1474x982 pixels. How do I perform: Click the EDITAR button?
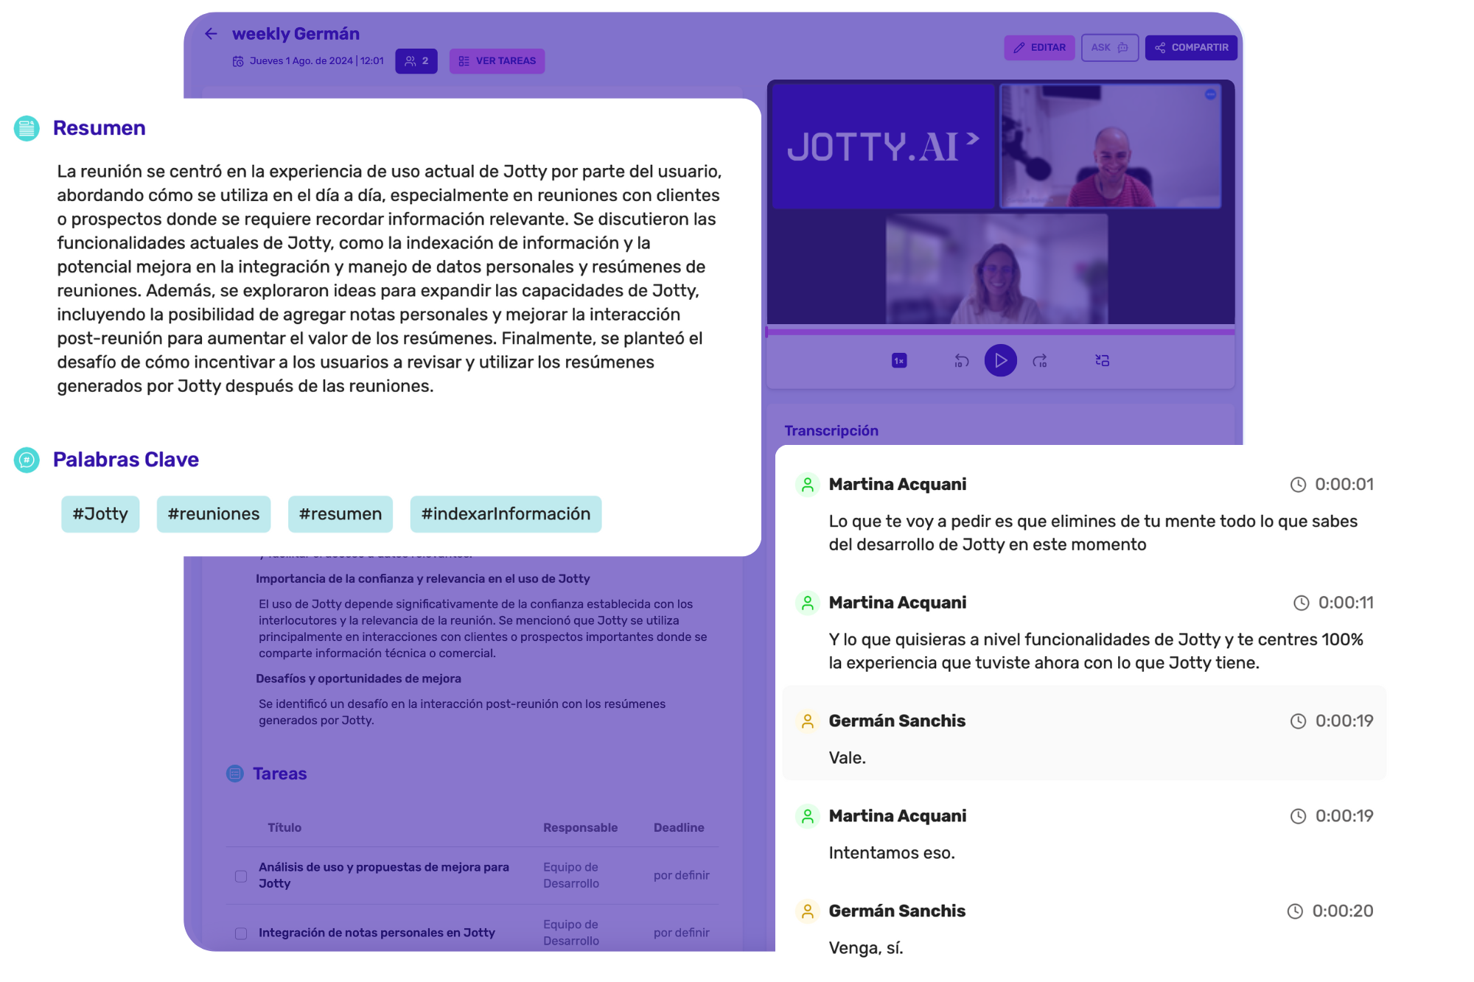click(x=1039, y=48)
